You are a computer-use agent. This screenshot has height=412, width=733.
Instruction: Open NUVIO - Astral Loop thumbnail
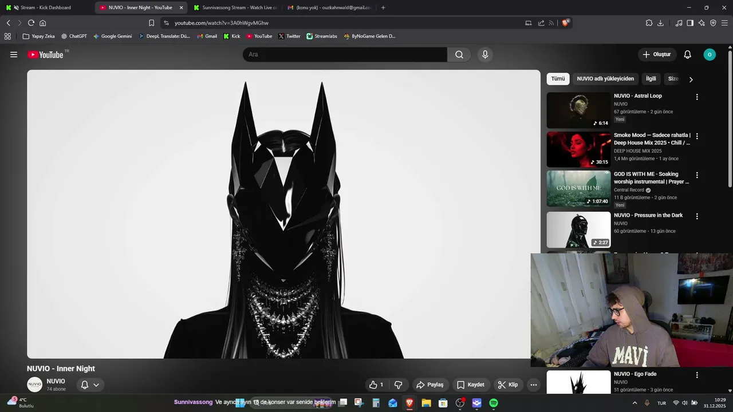point(578,110)
